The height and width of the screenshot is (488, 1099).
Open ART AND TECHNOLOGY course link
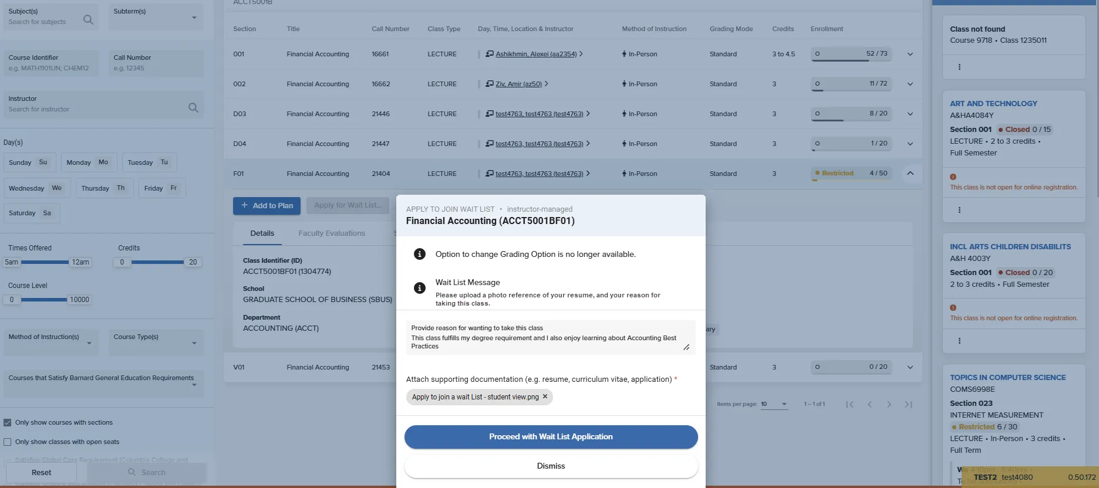993,104
